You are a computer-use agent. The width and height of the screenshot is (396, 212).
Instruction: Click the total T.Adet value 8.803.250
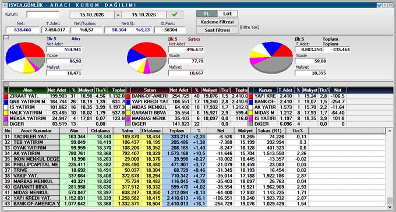pos(309,50)
